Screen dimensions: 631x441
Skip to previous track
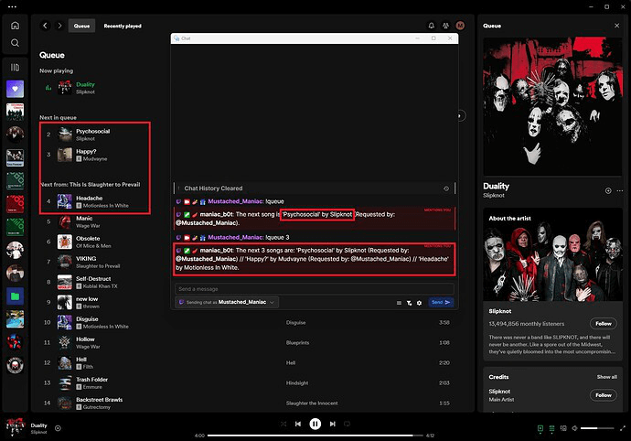point(298,424)
